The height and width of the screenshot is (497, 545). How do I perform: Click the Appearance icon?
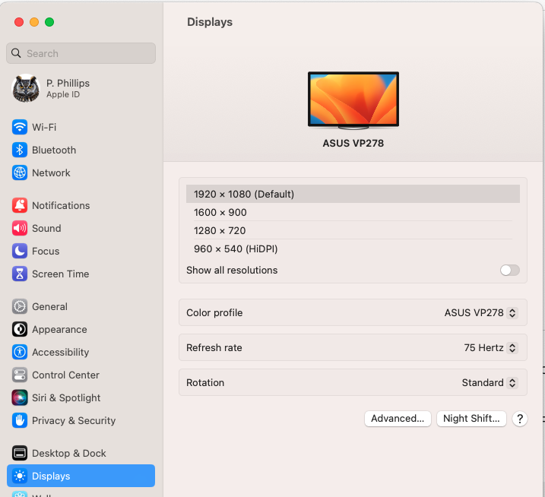coord(20,329)
